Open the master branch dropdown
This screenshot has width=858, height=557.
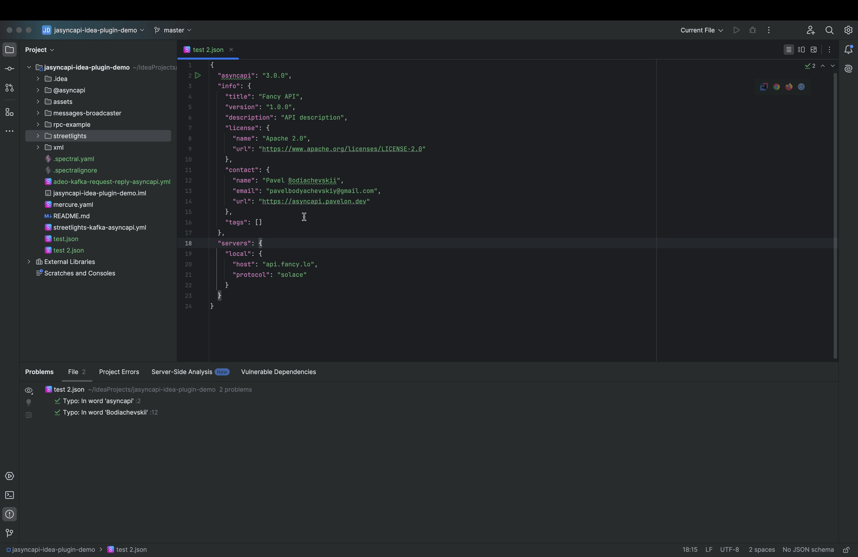pos(173,30)
